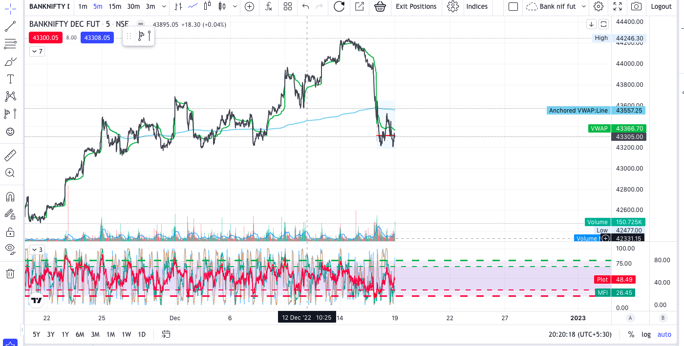The image size is (684, 346).
Task: Toggle stay in drawing mode
Action: click(10, 213)
